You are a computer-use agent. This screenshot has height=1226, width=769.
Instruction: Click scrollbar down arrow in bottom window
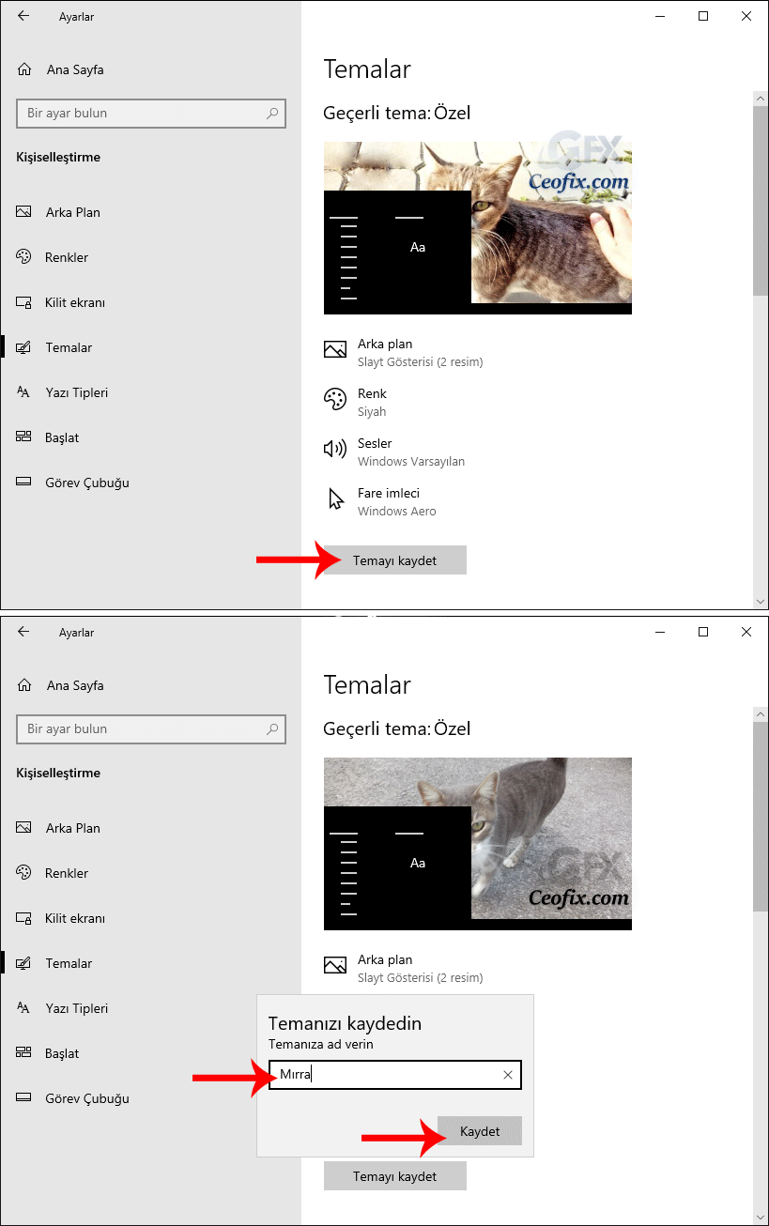pyautogui.click(x=761, y=1216)
